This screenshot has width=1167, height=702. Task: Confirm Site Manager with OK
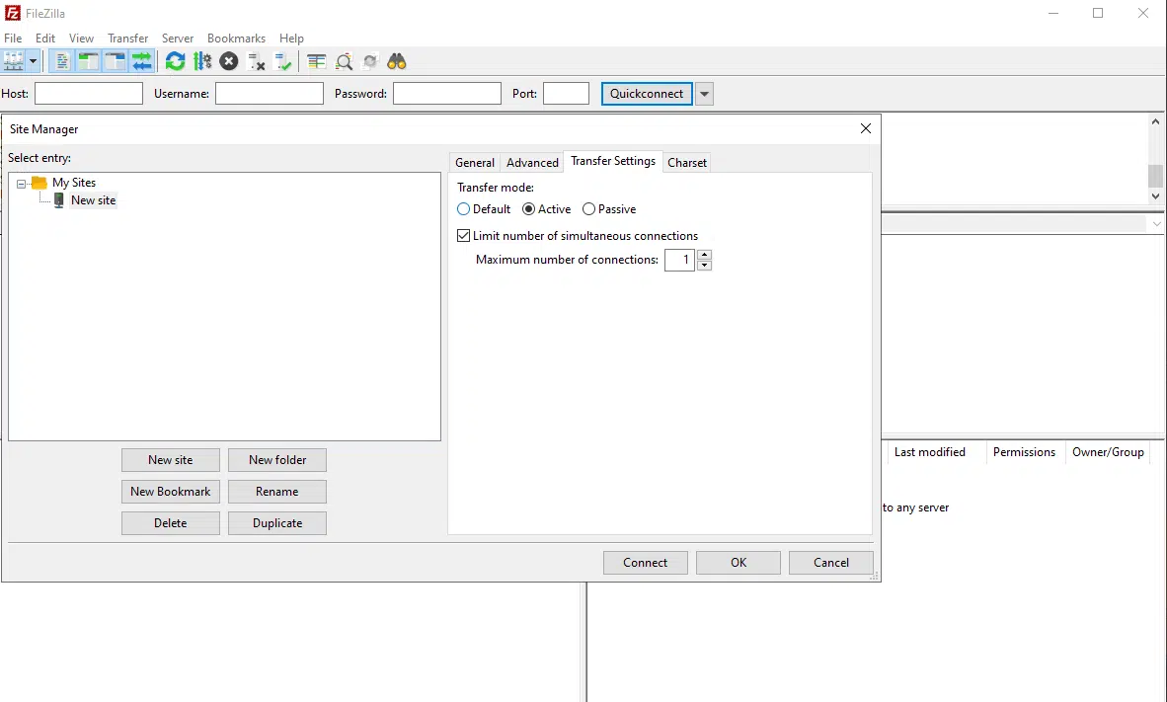coord(739,563)
